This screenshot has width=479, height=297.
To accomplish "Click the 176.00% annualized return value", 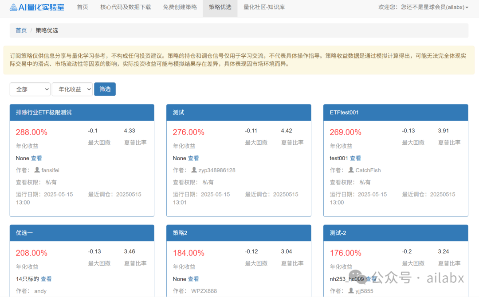I will point(346,253).
